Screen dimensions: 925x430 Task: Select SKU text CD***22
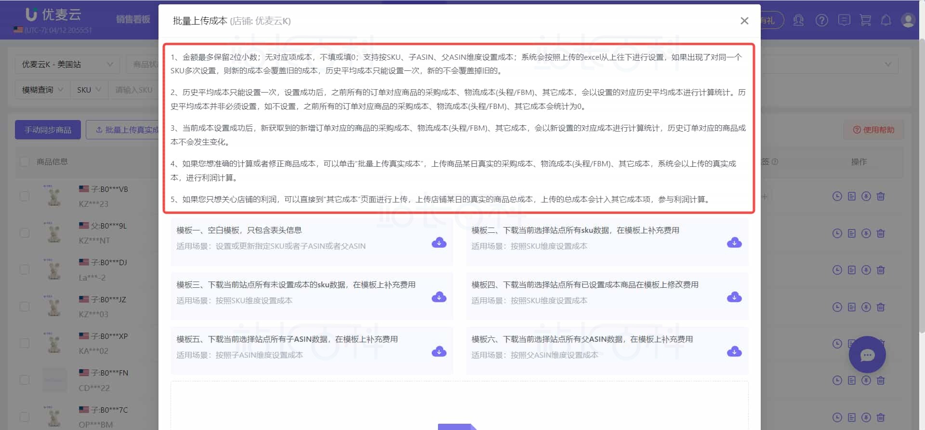[x=94, y=388]
